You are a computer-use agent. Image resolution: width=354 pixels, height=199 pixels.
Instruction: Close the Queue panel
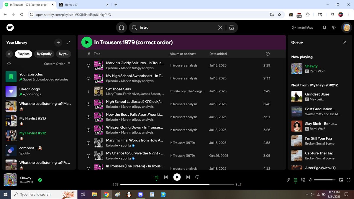(x=345, y=42)
